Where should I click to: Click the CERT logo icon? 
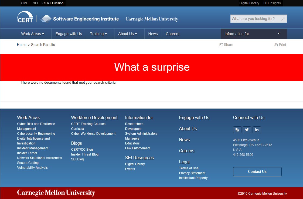coord(25,17)
